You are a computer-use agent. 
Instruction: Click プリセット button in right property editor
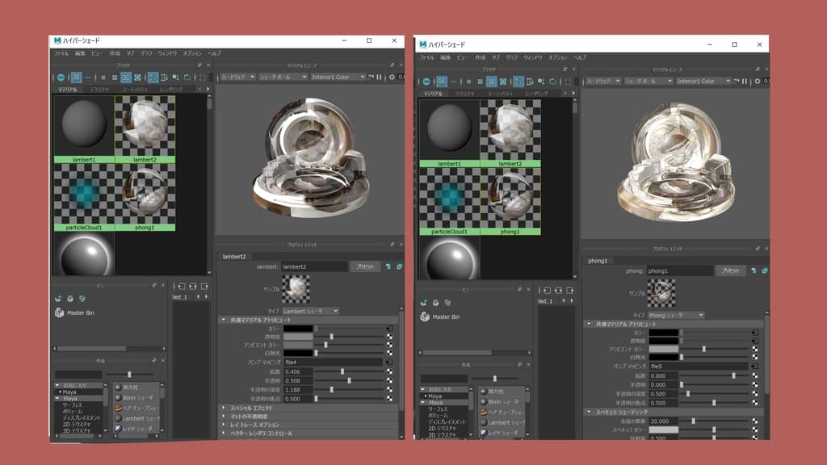click(730, 271)
